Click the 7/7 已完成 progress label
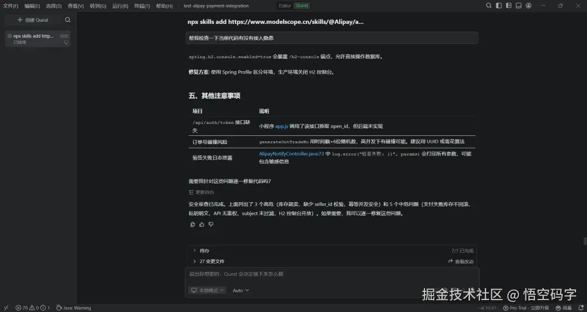This screenshot has height=312, width=587. (463, 251)
